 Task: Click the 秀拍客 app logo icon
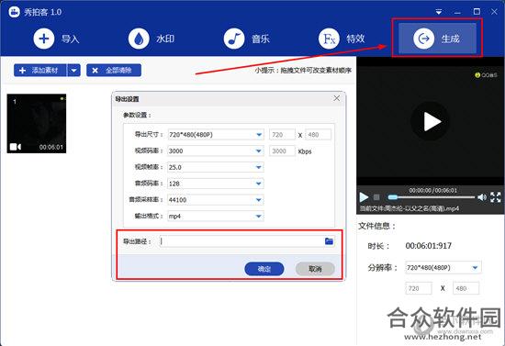14,12
